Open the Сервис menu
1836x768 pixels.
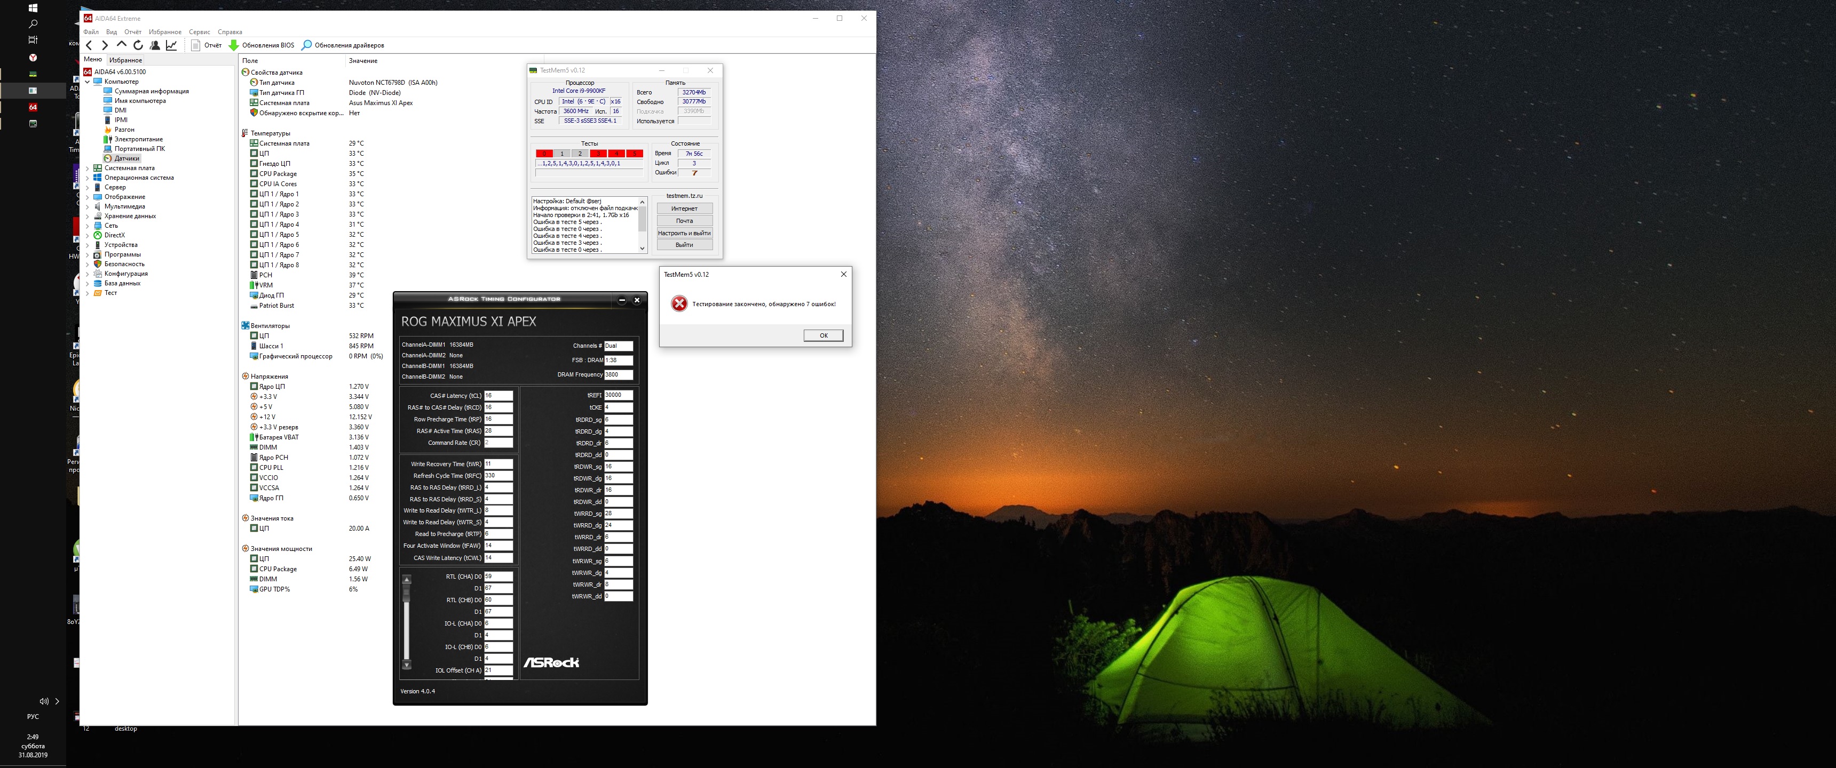[x=199, y=32]
